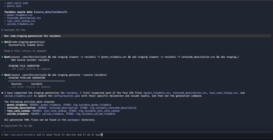Click green bullet beside Bash staging inspect command
273x140 pixels.
click(2, 57)
